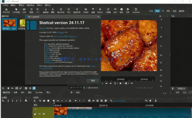Open the Shotcut link in About dialog
The width and height of the screenshot is (192, 118).
tap(43, 28)
